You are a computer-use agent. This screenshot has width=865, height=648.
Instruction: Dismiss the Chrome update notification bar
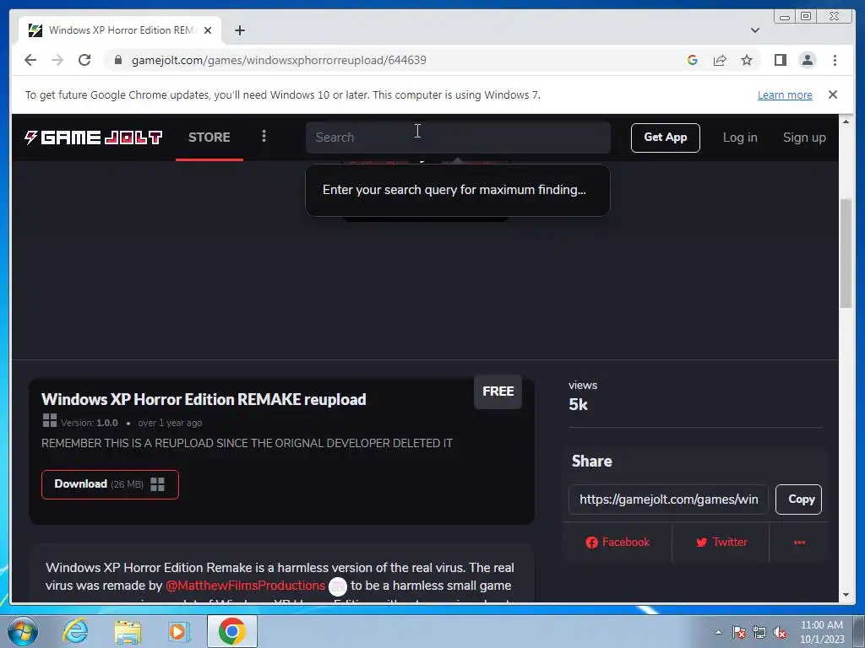(x=833, y=94)
